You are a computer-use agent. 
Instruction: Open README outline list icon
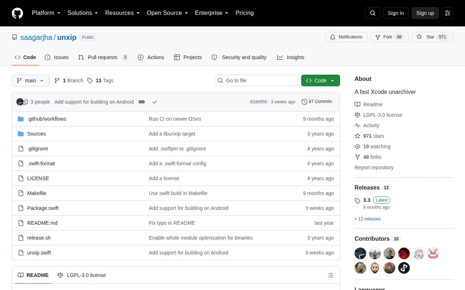tap(331, 275)
